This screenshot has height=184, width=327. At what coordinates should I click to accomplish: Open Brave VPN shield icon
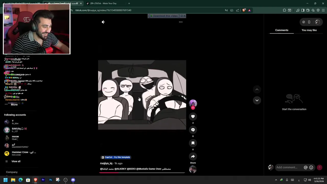tap(318, 10)
